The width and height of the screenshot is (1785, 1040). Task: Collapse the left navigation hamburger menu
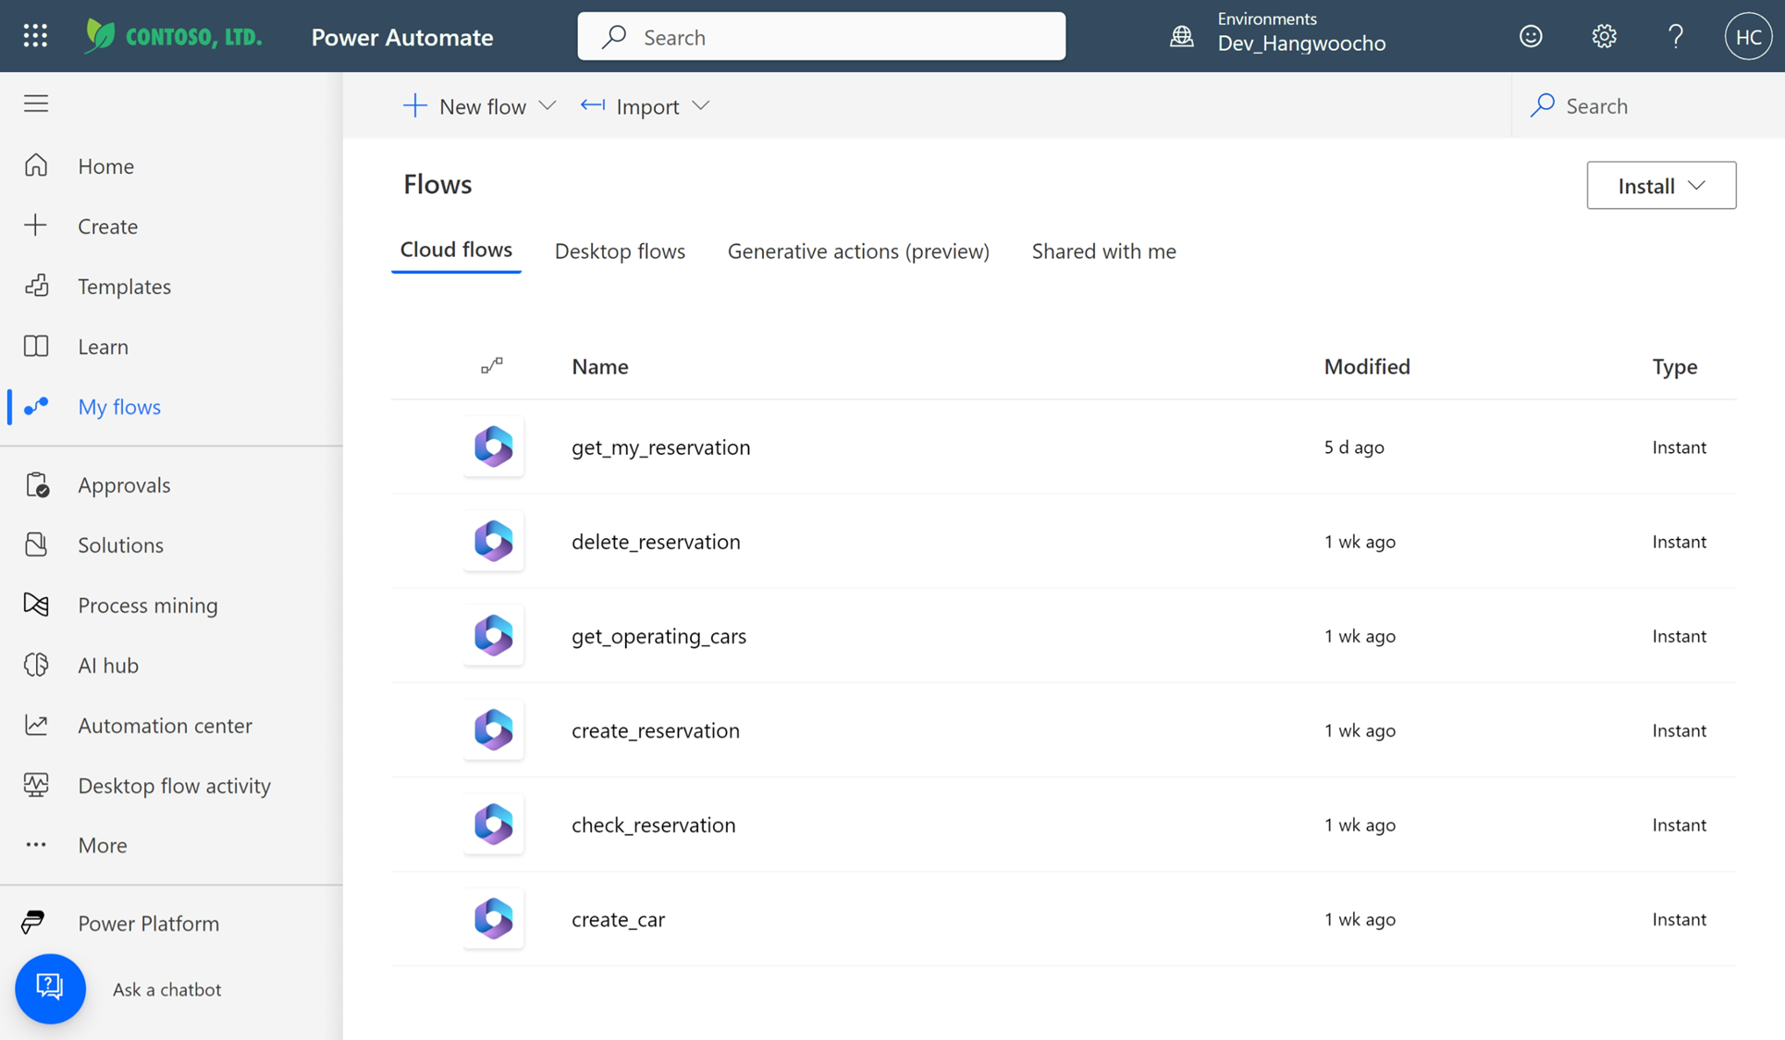tap(36, 103)
